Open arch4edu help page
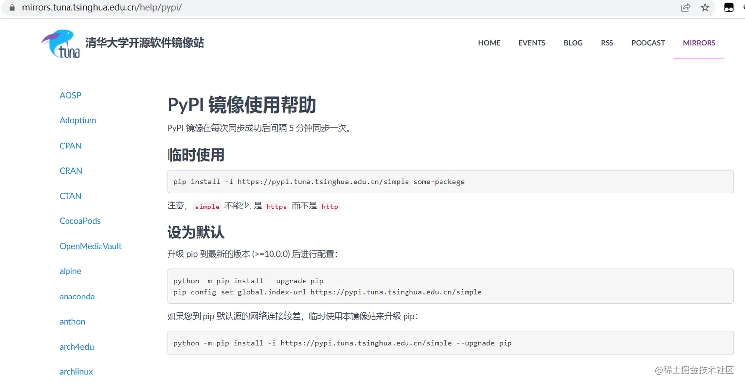The height and width of the screenshot is (386, 745). coord(76,346)
